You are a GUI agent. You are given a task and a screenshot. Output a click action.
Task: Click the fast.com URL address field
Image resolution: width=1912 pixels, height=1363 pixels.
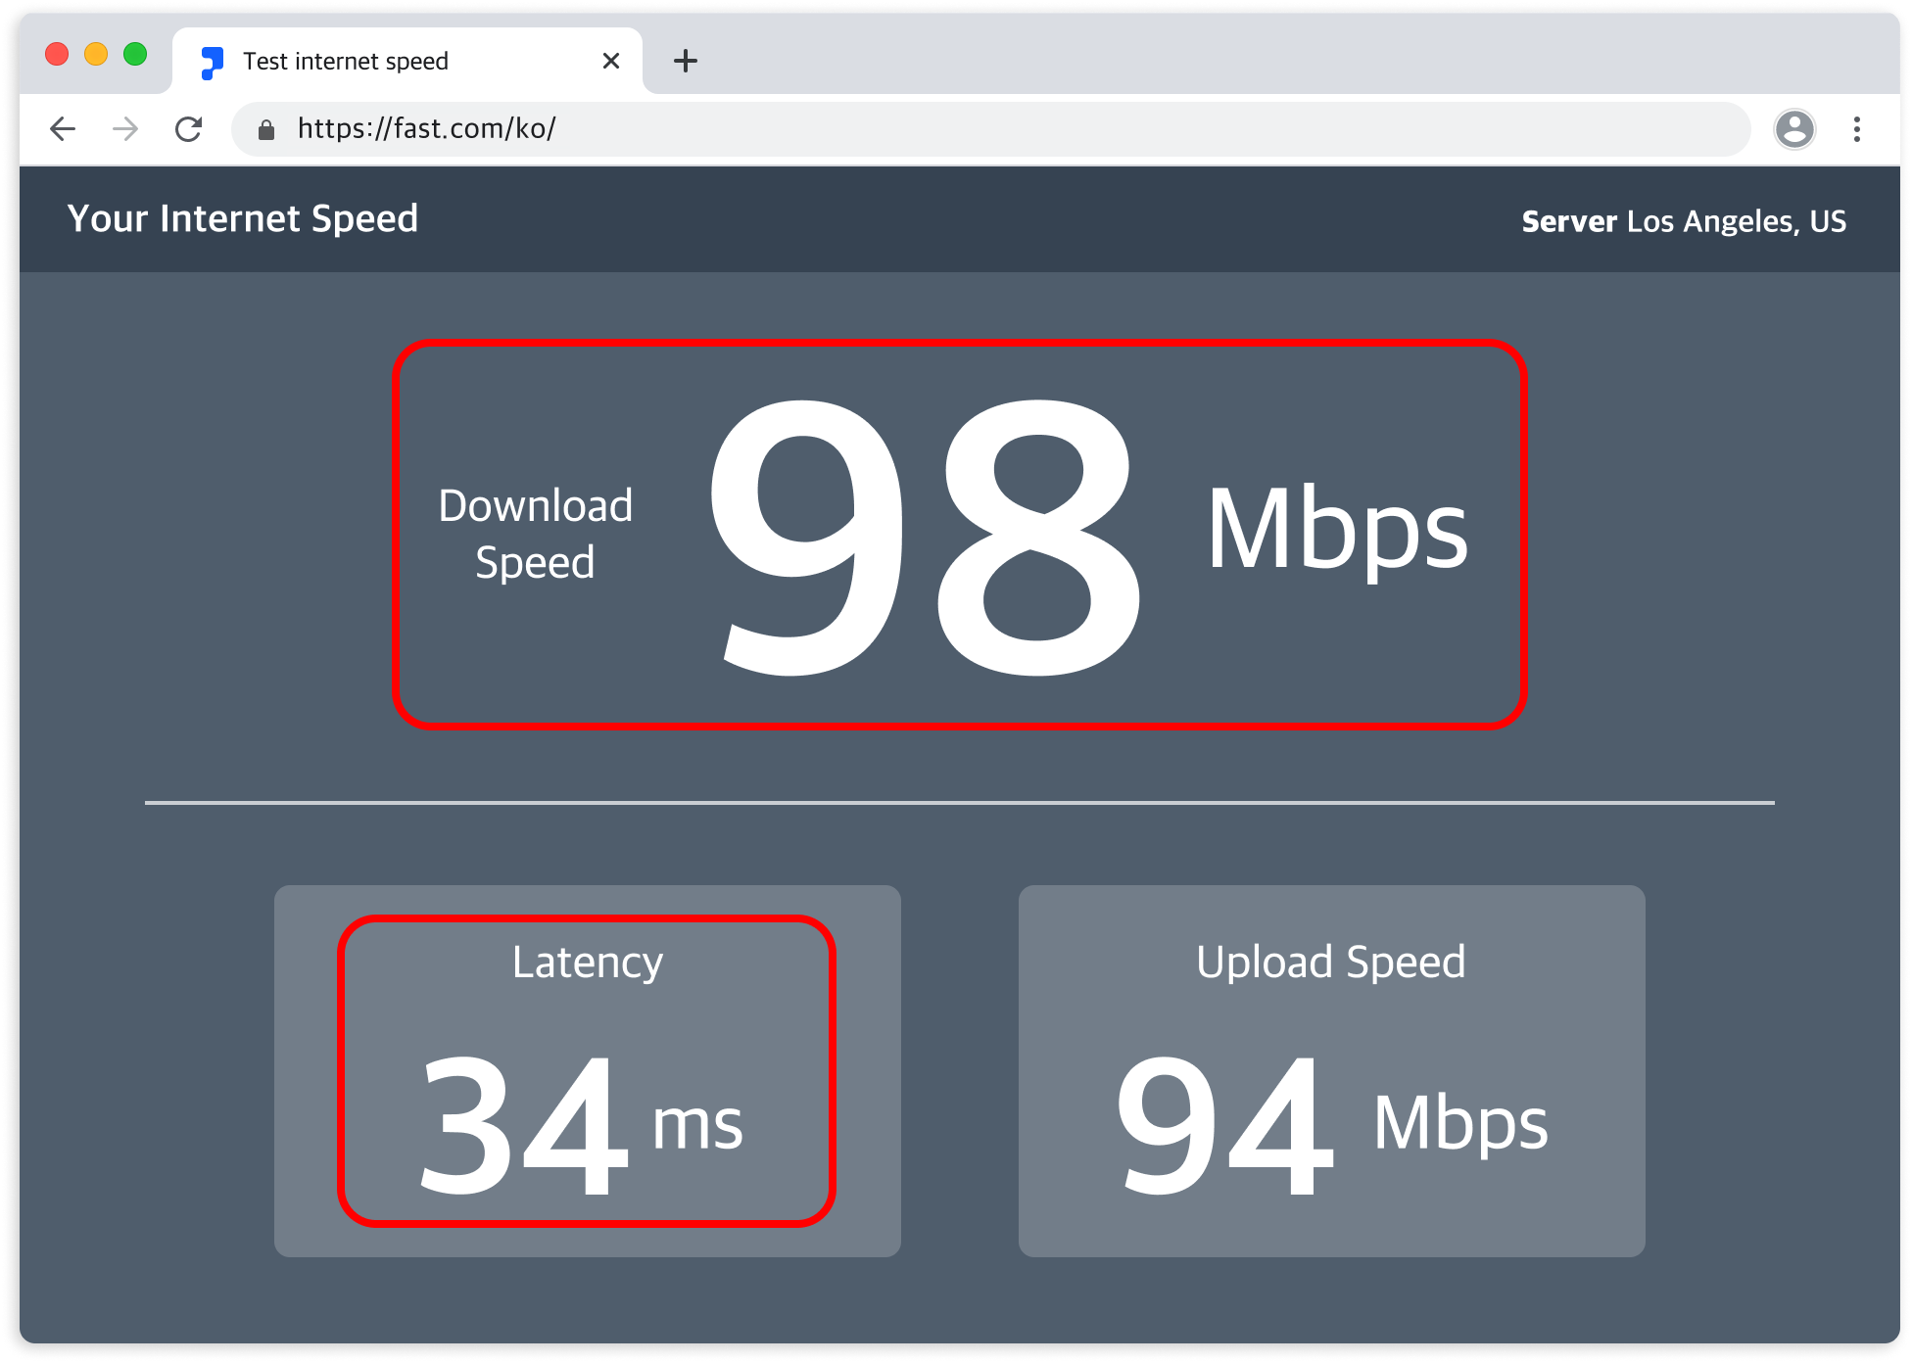coord(990,128)
